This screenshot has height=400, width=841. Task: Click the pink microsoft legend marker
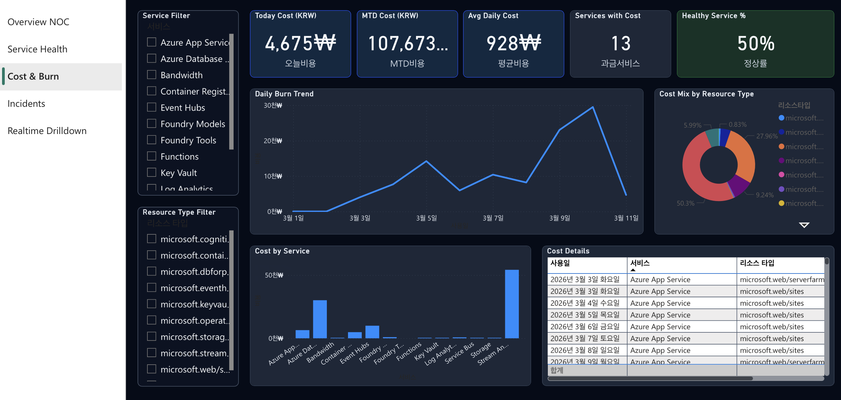pos(782,174)
